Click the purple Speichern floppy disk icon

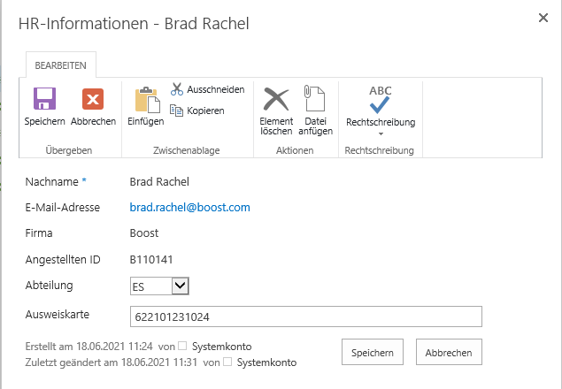(44, 98)
